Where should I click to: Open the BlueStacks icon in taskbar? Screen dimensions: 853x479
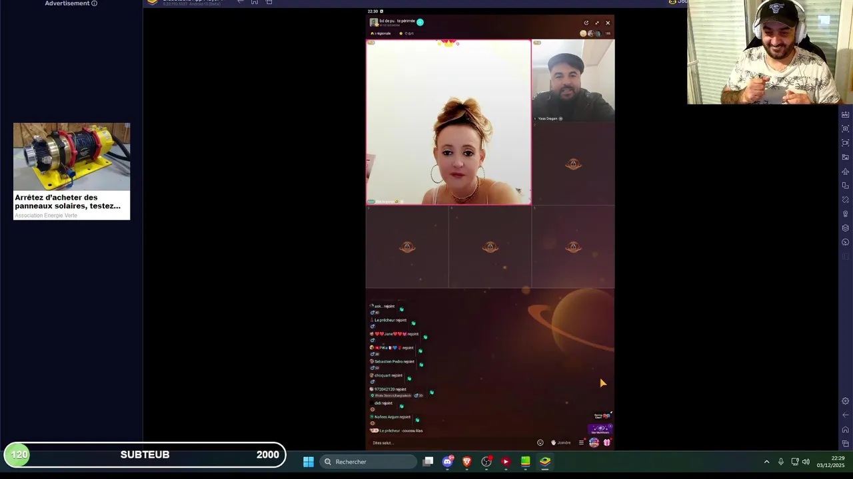pos(545,461)
